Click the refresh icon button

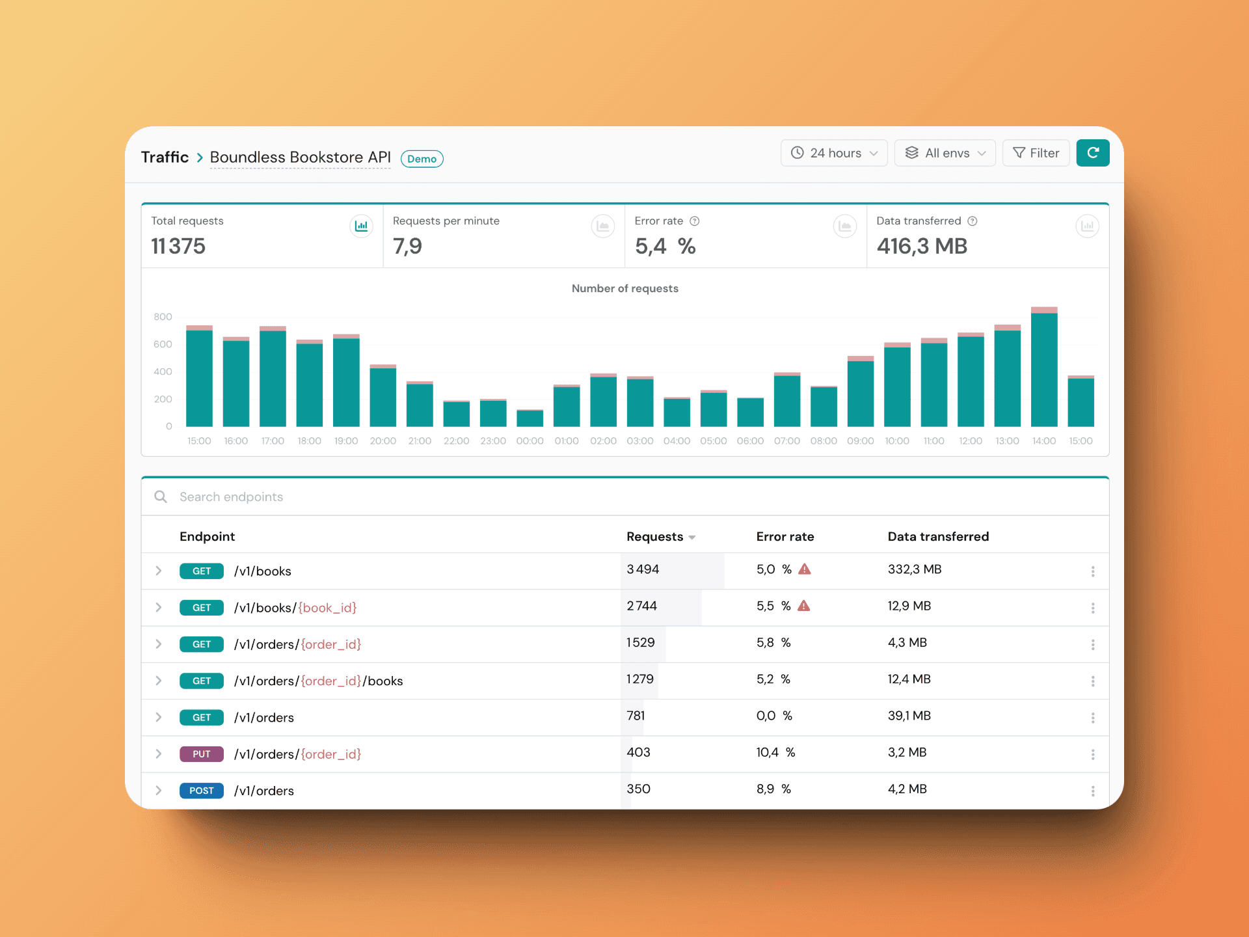click(1093, 153)
